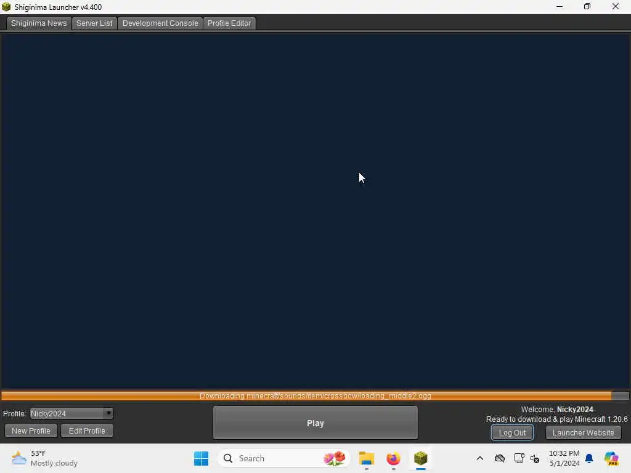Open Firefox from the taskbar
The image size is (631, 473).
393,458
